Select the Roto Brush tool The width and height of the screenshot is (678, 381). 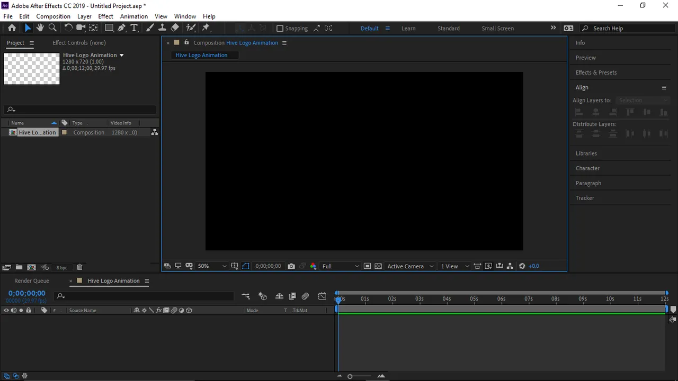click(191, 28)
